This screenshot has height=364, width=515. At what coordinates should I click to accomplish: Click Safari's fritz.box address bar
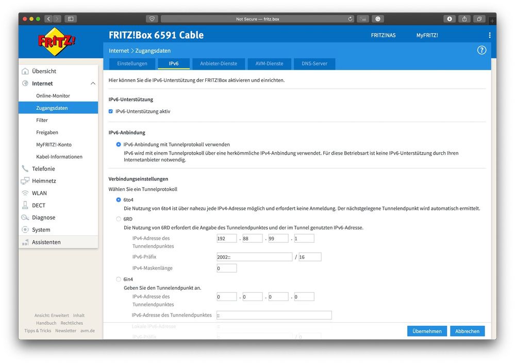[x=258, y=19]
